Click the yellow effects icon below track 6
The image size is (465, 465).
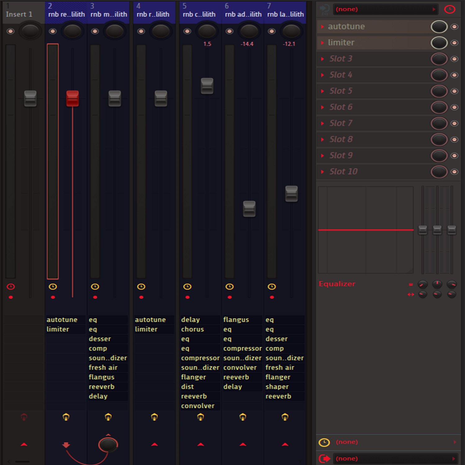pos(243,417)
